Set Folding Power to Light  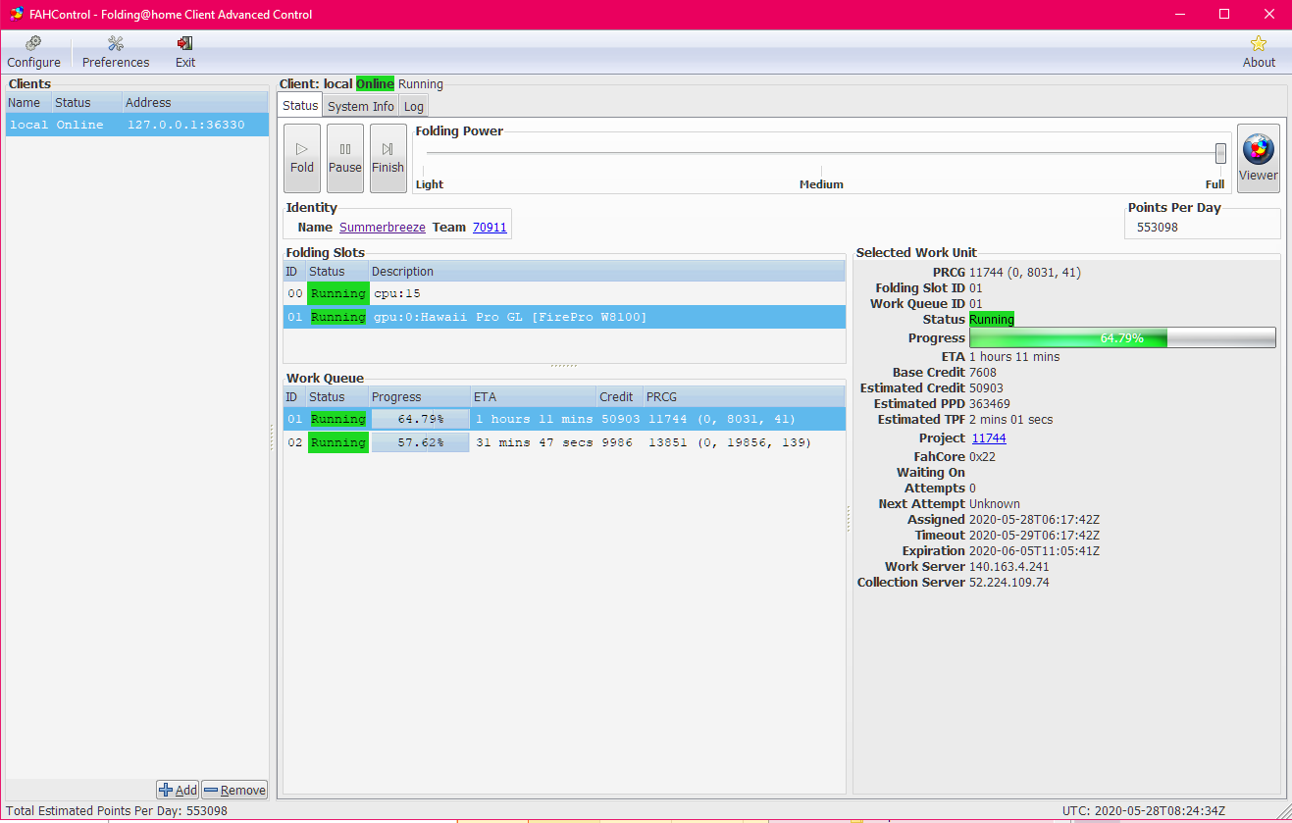[x=430, y=184]
